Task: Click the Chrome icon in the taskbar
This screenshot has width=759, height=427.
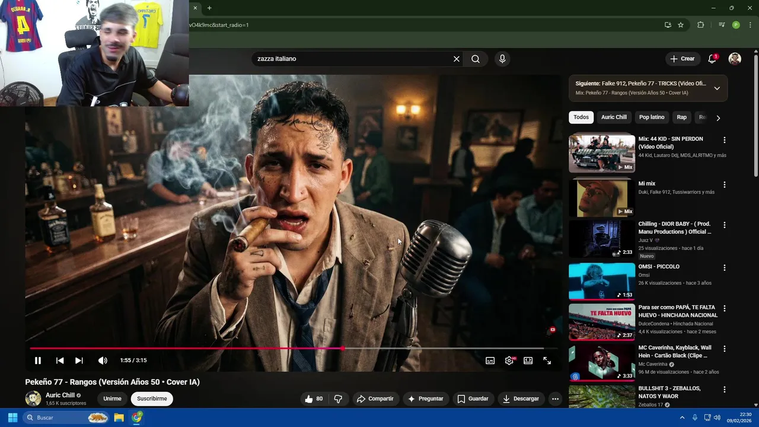Action: coord(137,418)
